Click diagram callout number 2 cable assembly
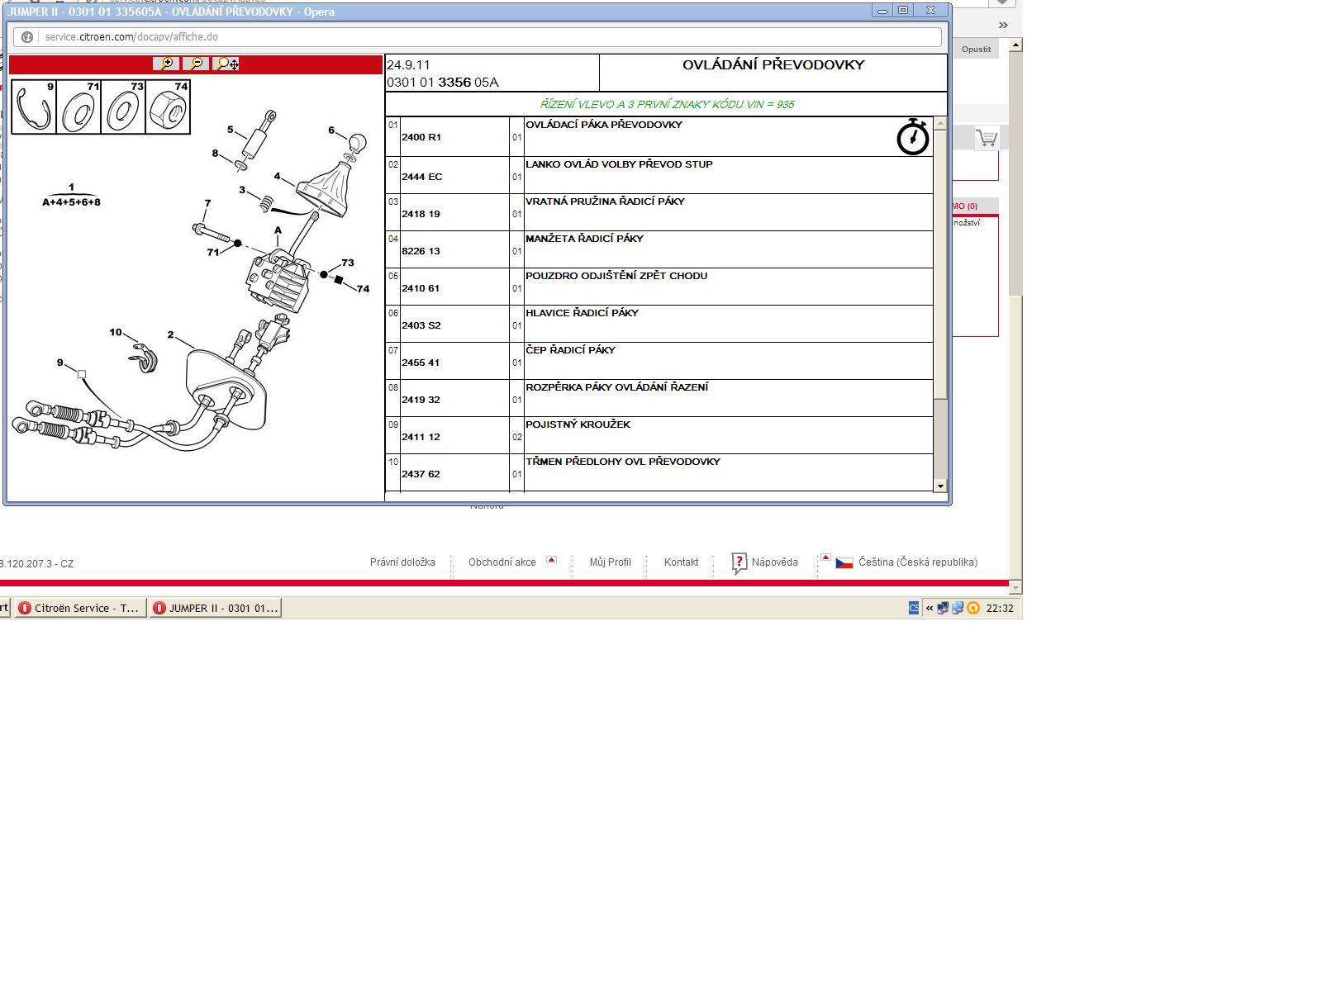Screen dimensions: 1322x991 click(x=170, y=334)
